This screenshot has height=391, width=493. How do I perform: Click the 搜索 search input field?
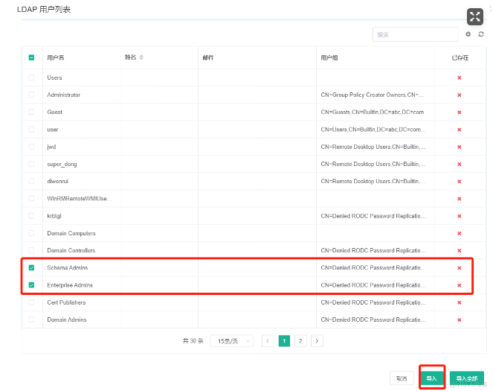pos(415,34)
